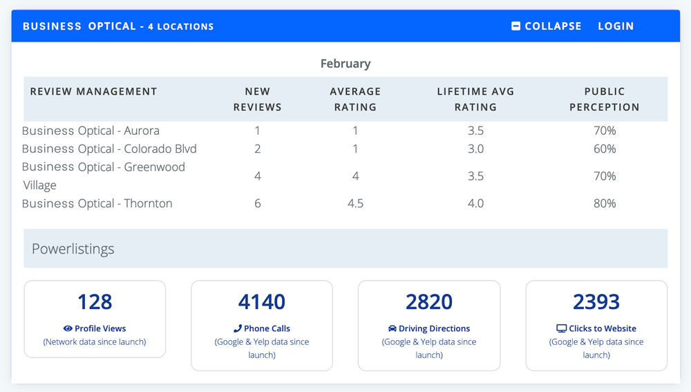The height and width of the screenshot is (392, 691).
Task: Select the Phone Calls label
Action: (267, 328)
